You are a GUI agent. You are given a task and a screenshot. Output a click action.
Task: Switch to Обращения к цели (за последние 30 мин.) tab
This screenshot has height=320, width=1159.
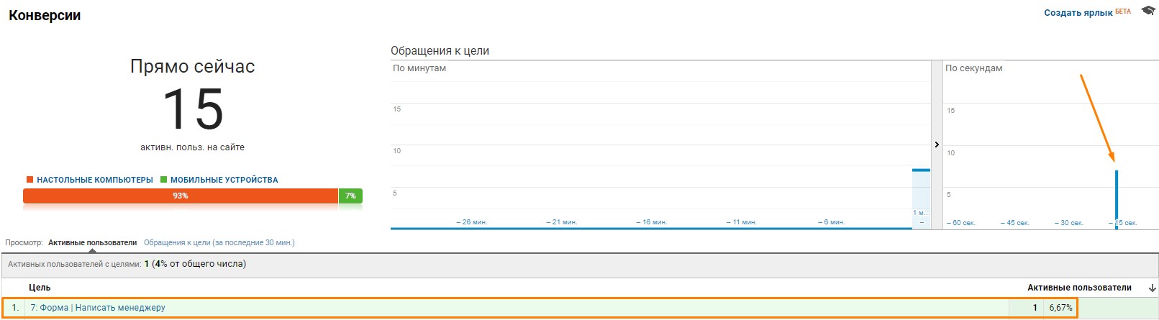[219, 242]
